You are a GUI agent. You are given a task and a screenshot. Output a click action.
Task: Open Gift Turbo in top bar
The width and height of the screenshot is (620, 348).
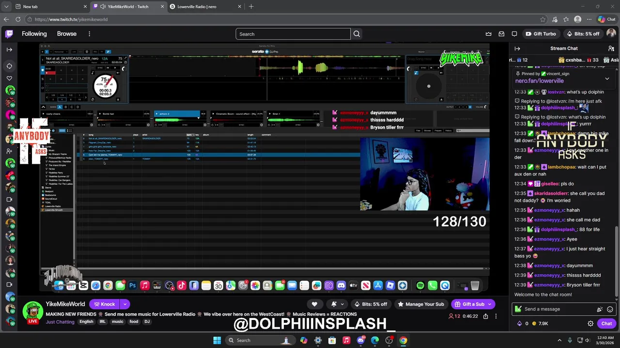pos(541,34)
